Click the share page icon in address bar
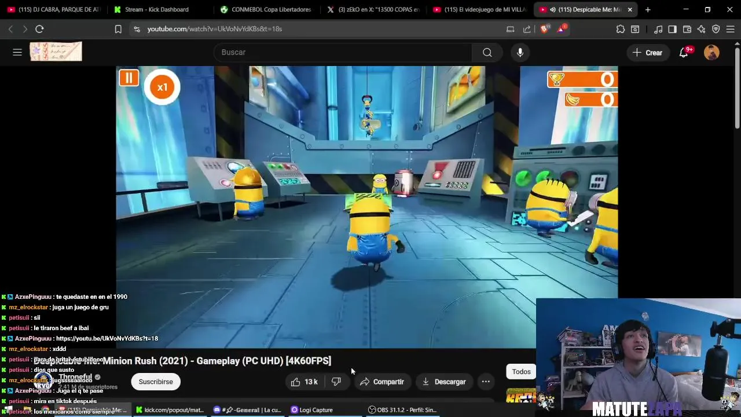The image size is (741, 417). (527, 29)
